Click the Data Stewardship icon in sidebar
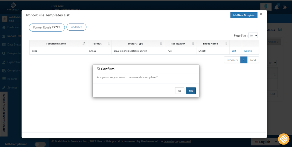 pos(3,45)
